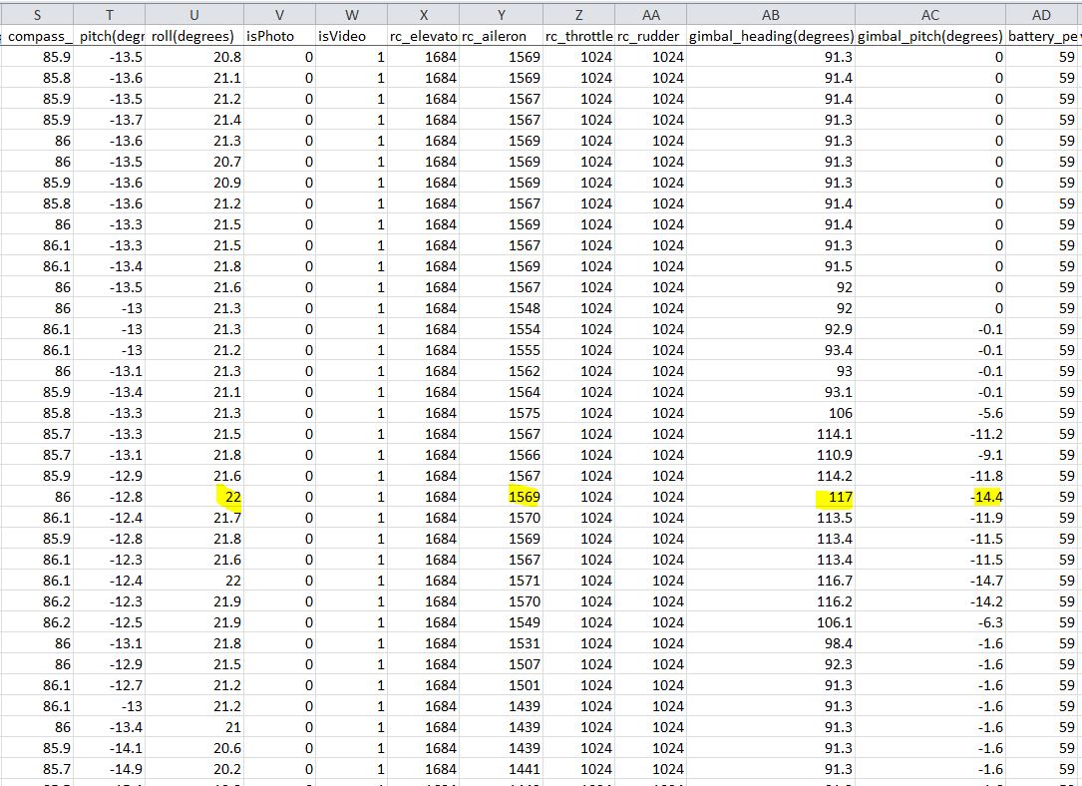This screenshot has height=786, width=1082.
Task: Click gimbal heading cell 110.9
Action: pyautogui.click(x=771, y=455)
